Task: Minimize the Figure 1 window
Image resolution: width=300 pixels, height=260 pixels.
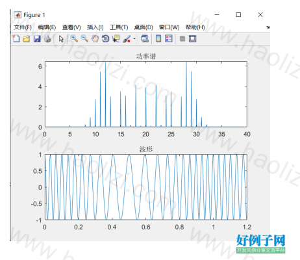Action: coord(217,15)
